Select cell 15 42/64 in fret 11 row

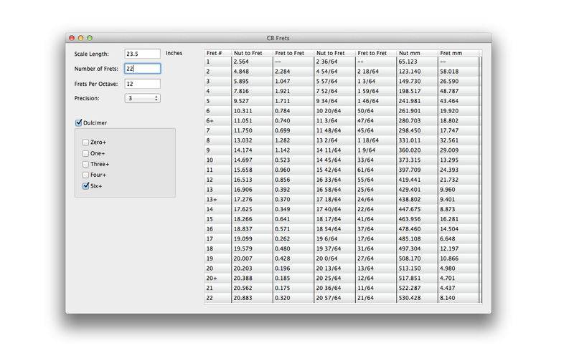(x=334, y=170)
